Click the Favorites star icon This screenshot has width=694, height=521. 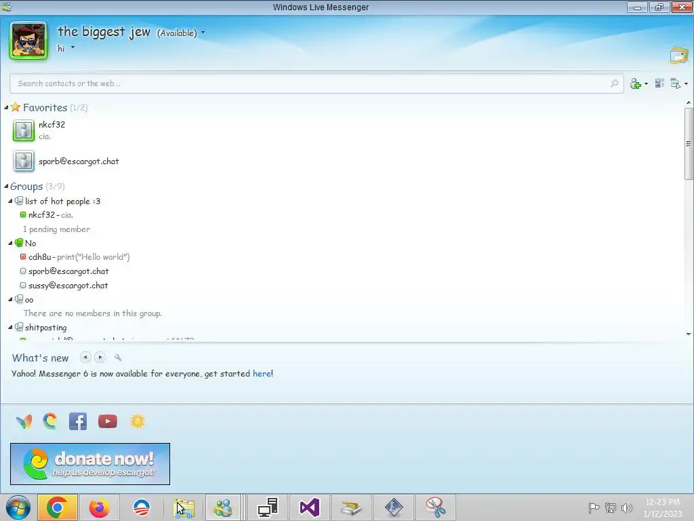click(16, 107)
